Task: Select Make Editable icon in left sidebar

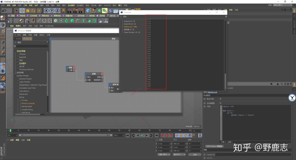Action: coord(2,18)
